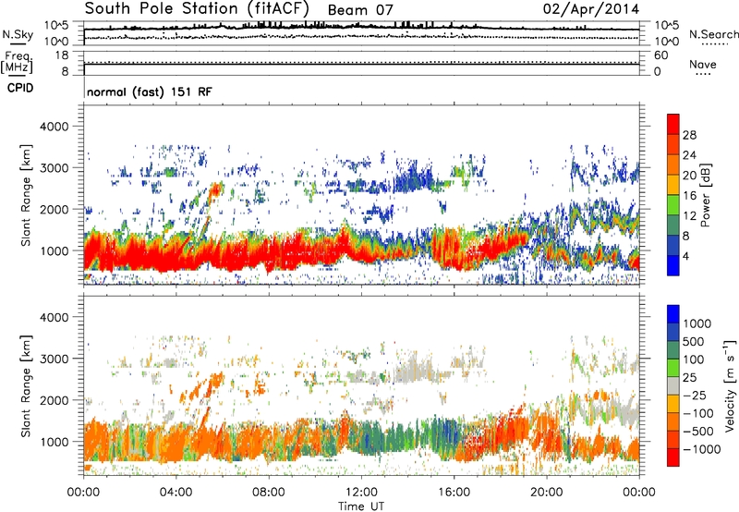Click the Time UT axis title
Viewport: 739px width, 512px height.
(x=361, y=506)
